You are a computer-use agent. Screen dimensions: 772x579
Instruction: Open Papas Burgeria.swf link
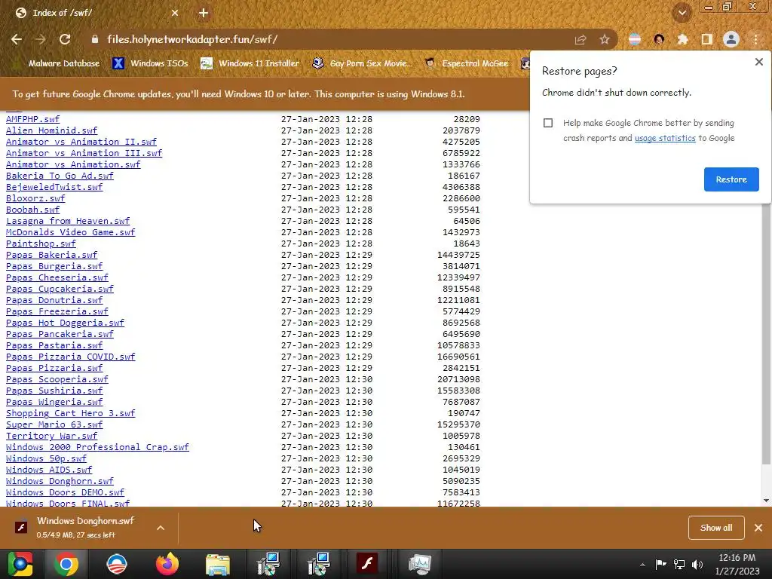(x=54, y=266)
